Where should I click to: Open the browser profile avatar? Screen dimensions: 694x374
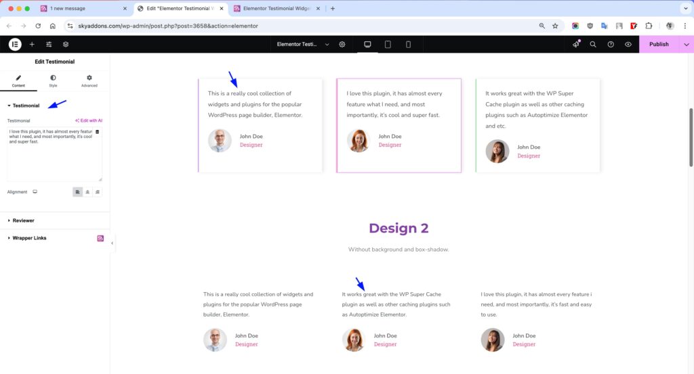point(670,26)
